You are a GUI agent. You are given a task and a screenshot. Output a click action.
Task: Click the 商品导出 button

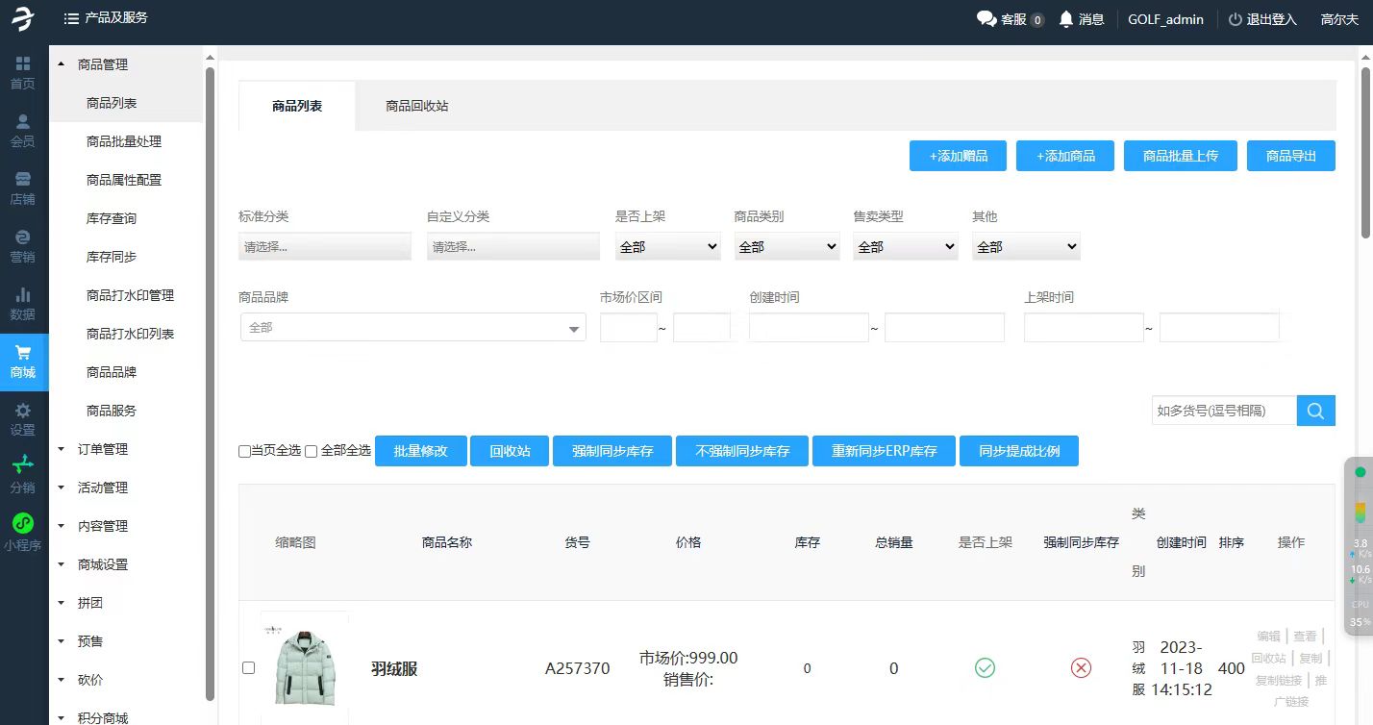(1291, 156)
